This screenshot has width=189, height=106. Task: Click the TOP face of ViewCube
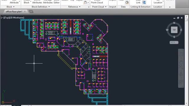(174, 30)
